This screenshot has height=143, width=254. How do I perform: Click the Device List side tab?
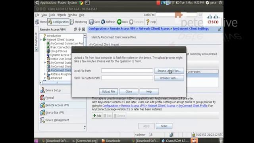(x=36, y=39)
